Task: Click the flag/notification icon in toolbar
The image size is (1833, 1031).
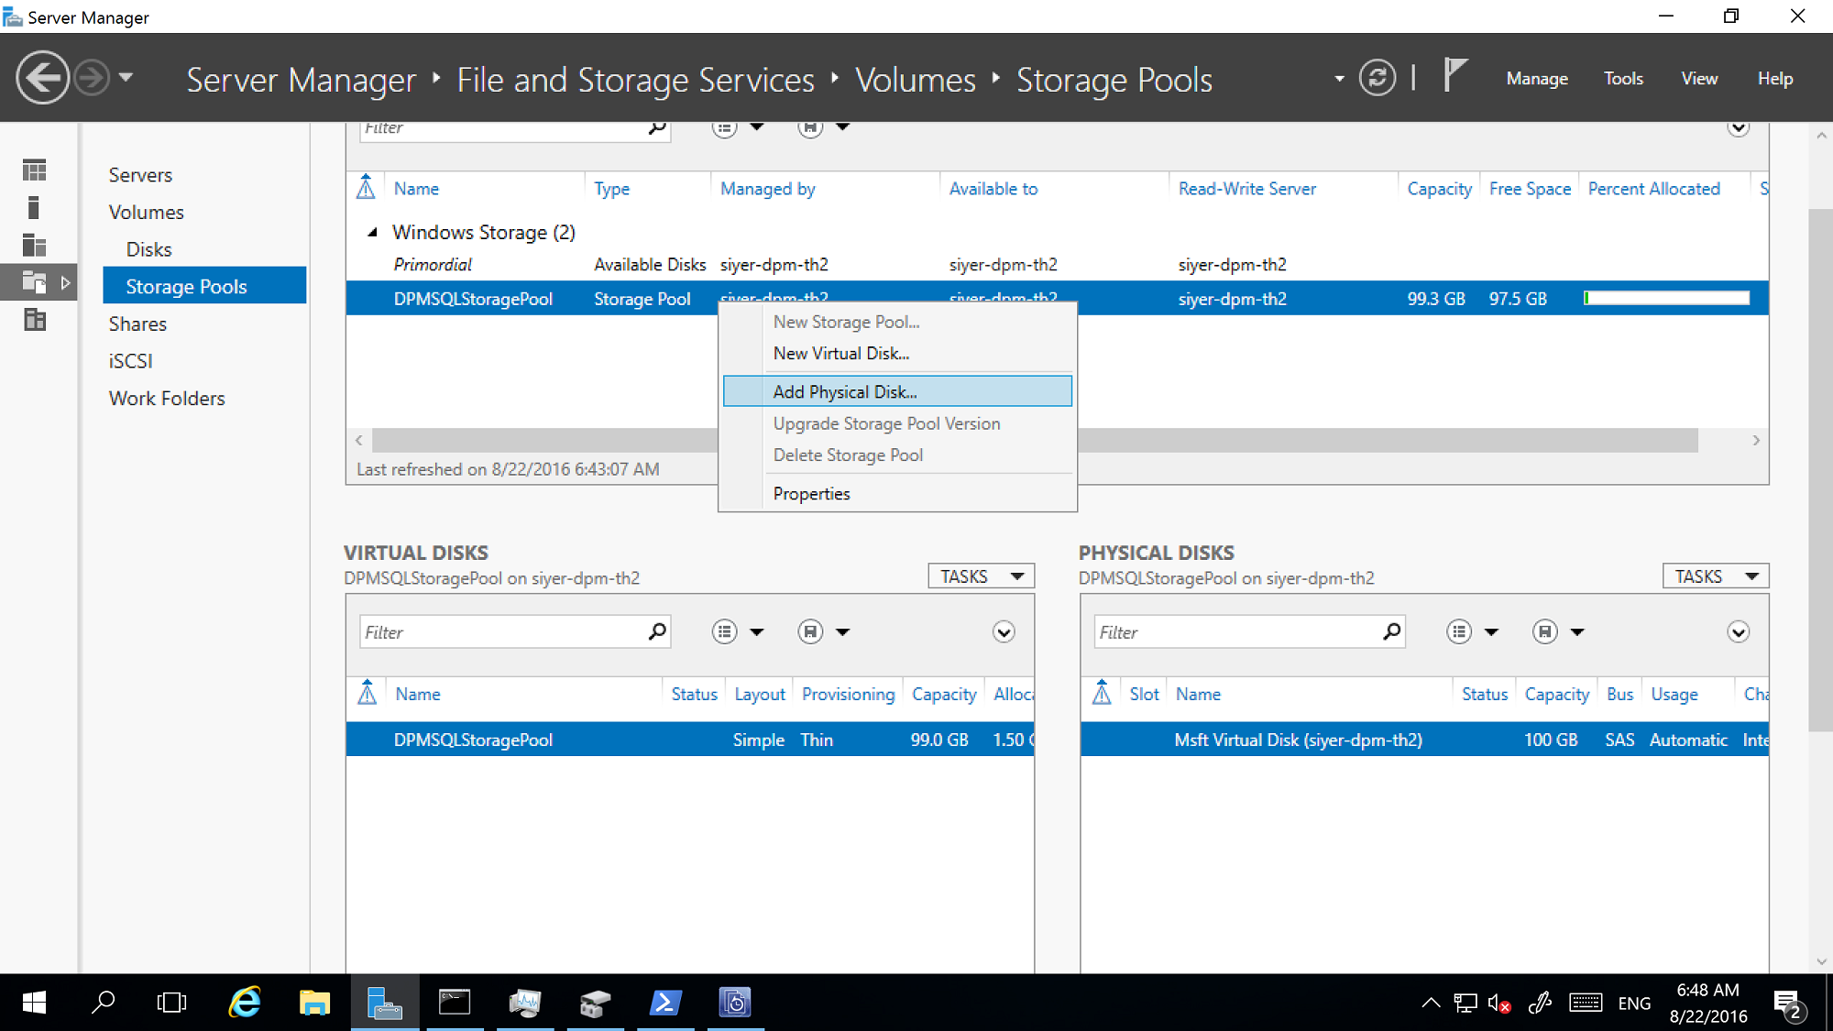Action: pos(1458,78)
